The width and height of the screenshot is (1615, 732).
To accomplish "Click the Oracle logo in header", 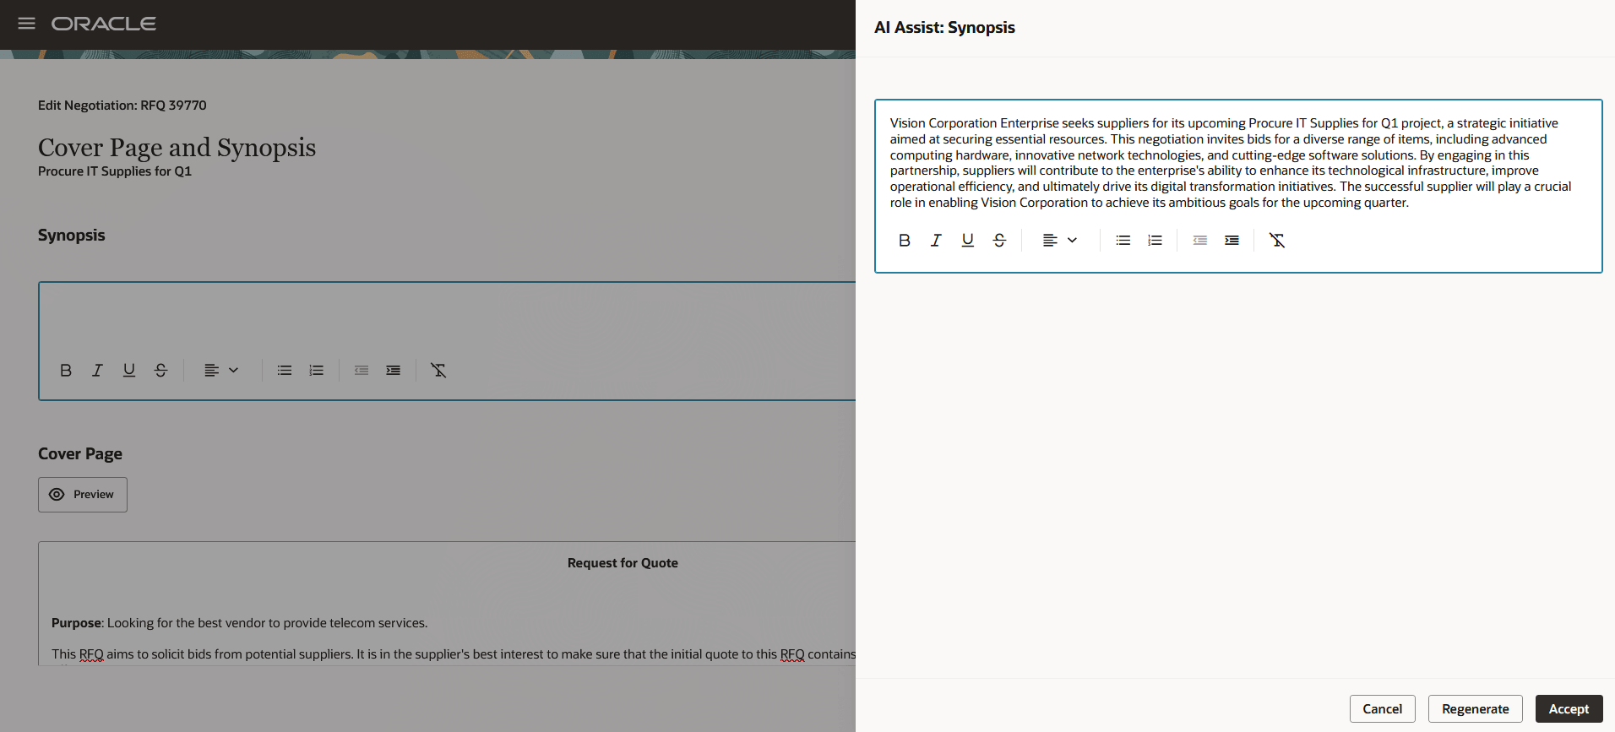I will point(104,24).
